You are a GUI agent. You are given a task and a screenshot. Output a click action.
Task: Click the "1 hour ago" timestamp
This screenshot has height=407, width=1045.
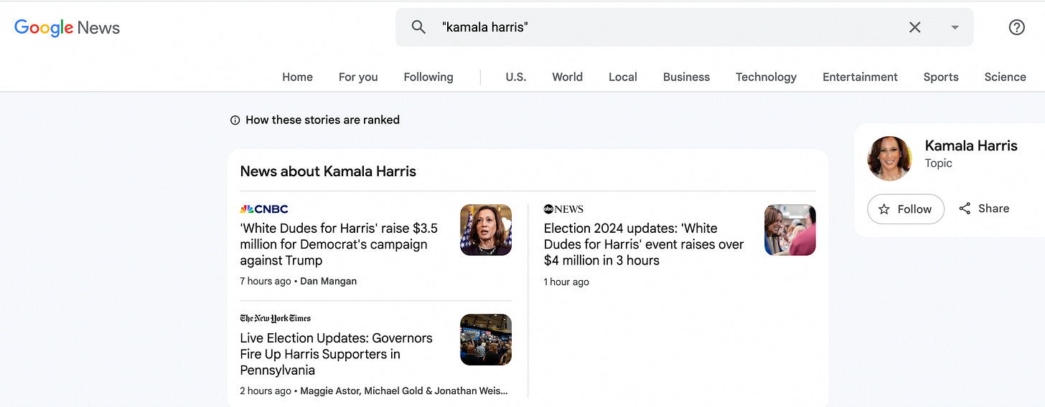(x=566, y=282)
